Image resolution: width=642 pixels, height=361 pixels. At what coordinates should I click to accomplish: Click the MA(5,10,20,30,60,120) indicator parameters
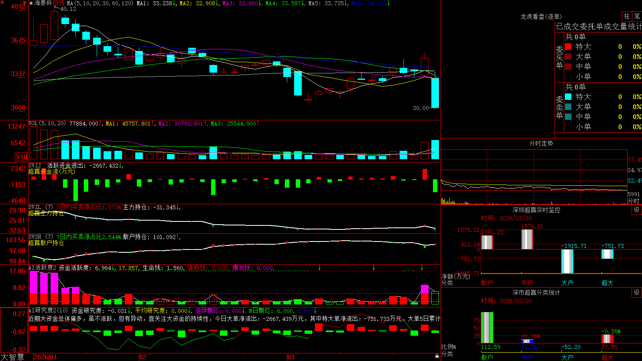(x=100, y=3)
